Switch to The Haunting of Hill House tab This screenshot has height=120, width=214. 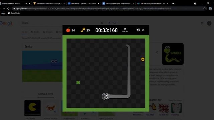pyautogui.click(x=152, y=3)
